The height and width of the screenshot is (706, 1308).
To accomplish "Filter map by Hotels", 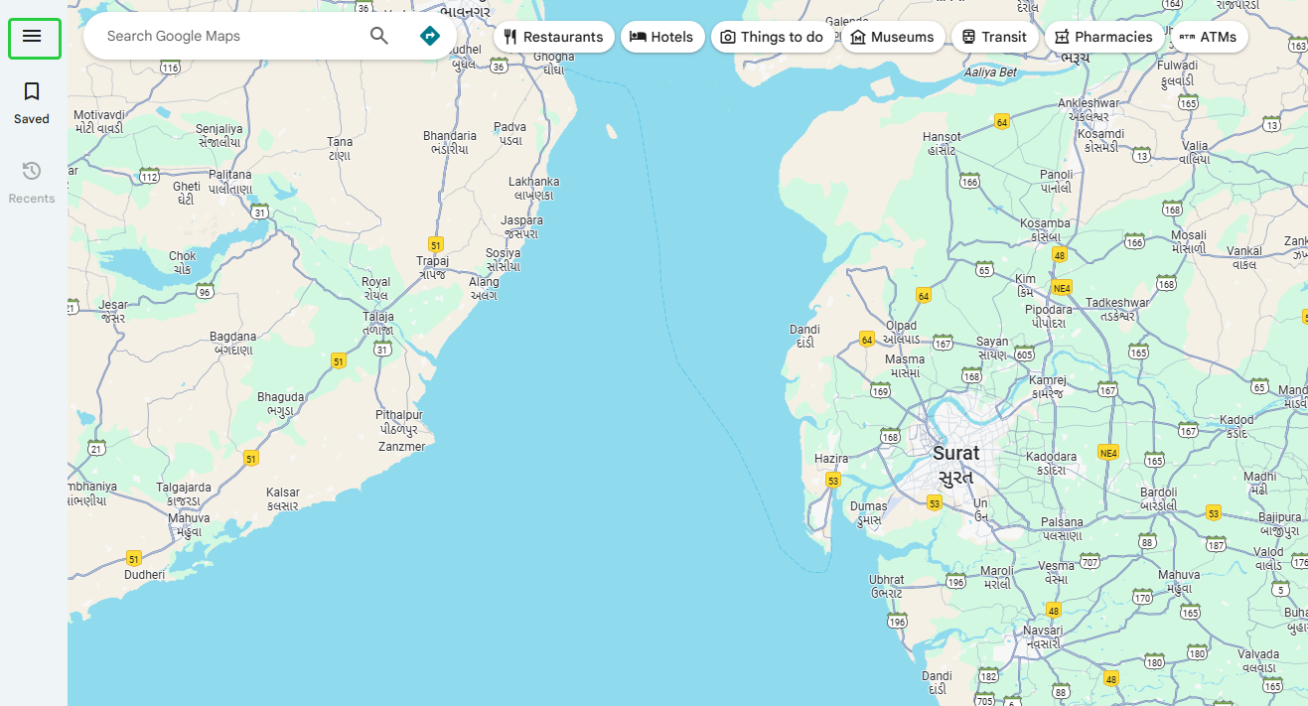I will [662, 37].
